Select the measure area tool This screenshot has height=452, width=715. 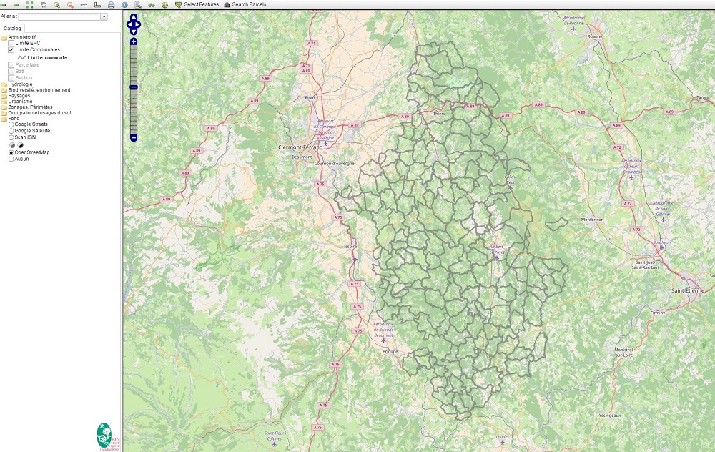point(97,4)
